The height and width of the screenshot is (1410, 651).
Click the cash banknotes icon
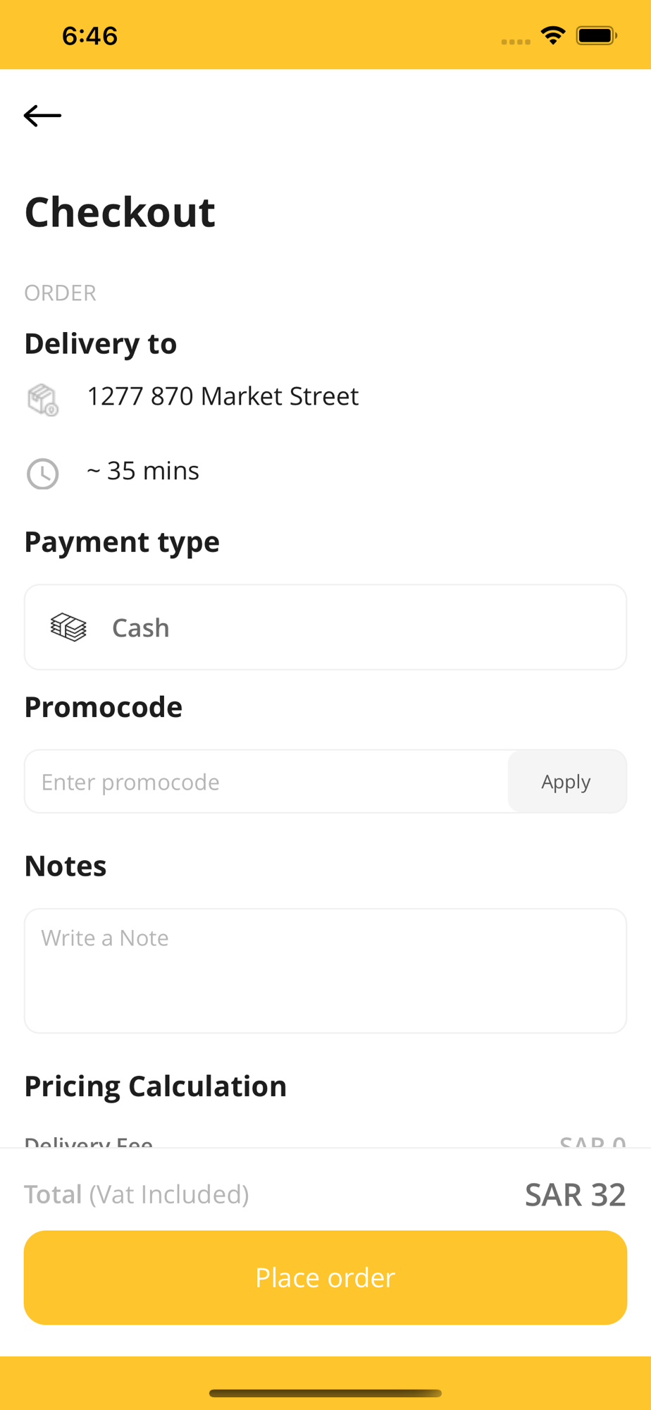68,627
